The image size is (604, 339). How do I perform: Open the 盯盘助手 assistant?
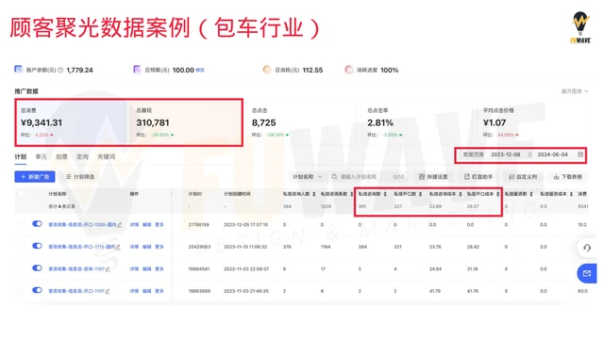(478, 177)
